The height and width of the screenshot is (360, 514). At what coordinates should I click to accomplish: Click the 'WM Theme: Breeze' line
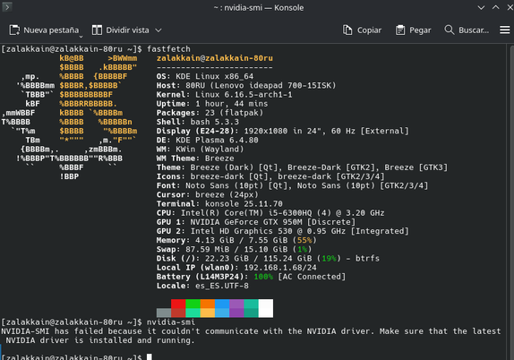tap(195, 159)
